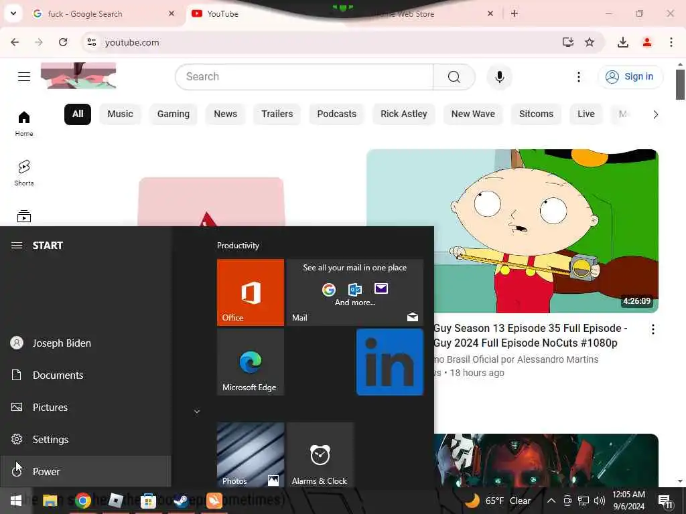Click Power in Start menu
The height and width of the screenshot is (514, 686).
[x=86, y=471]
